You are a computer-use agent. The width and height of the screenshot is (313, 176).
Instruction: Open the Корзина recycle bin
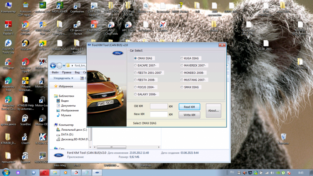pos(283,137)
